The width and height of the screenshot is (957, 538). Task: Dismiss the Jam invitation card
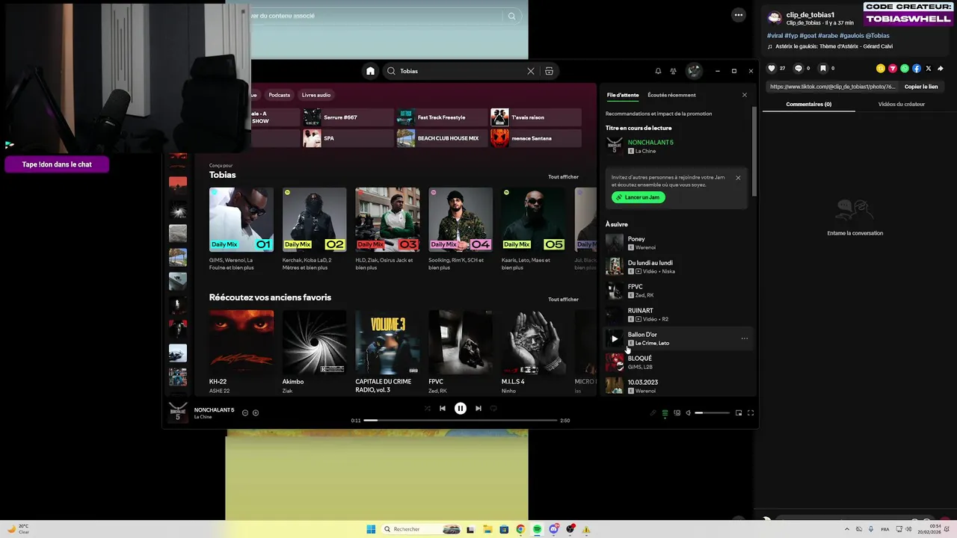point(738,178)
